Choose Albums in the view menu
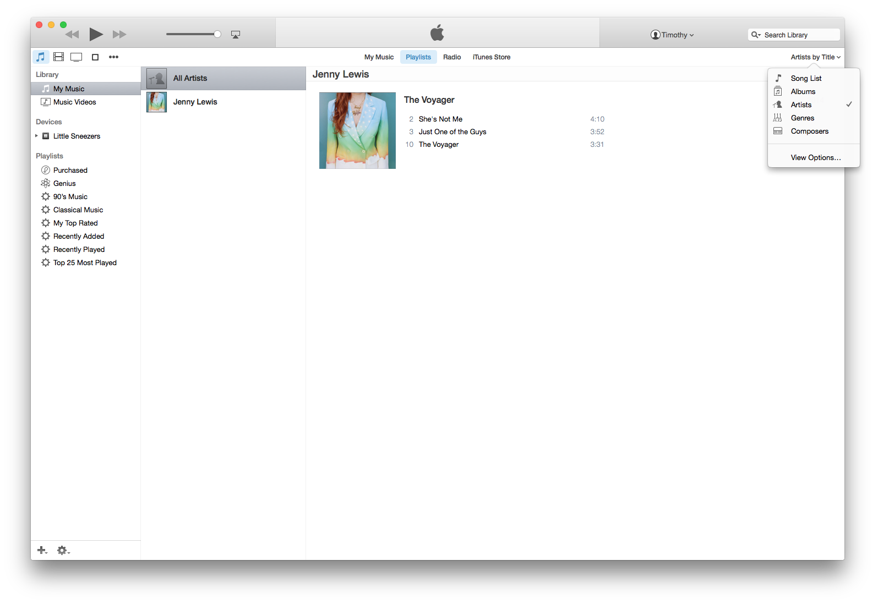Viewport: 878px width, 604px height. (x=814, y=91)
